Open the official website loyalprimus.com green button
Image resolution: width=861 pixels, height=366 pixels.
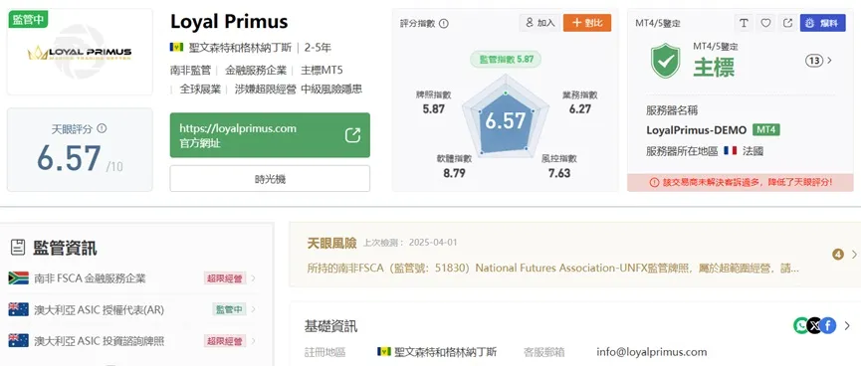pyautogui.click(x=270, y=135)
